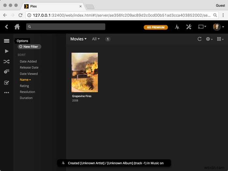The image size is (228, 171).
Task: Click the Plex search field
Action: [65, 27]
